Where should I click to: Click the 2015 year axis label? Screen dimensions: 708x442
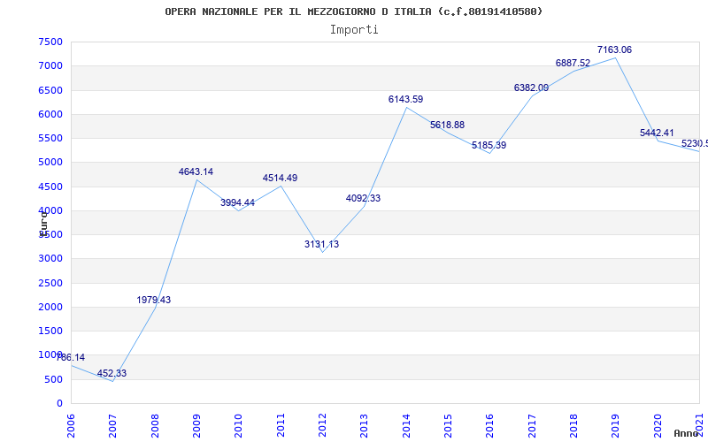click(x=448, y=425)
